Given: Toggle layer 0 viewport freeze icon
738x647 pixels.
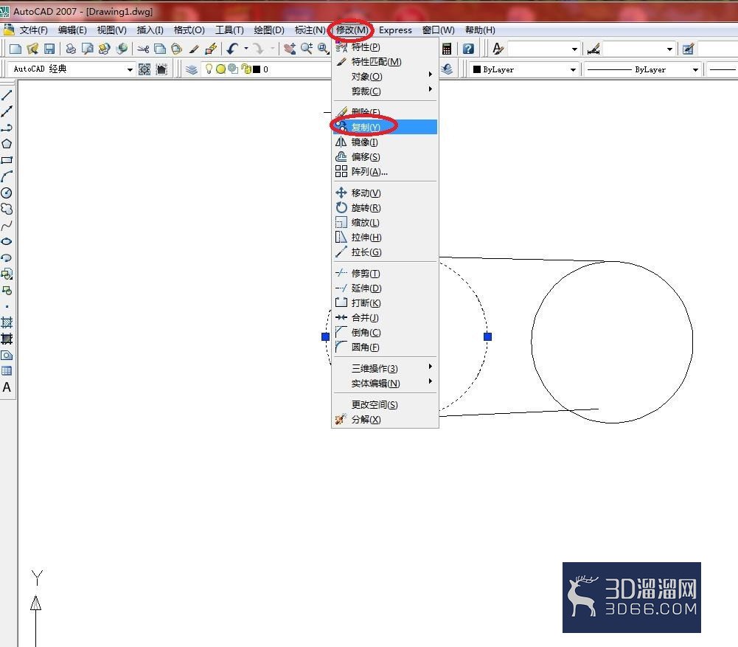Looking at the screenshot, I should 233,69.
